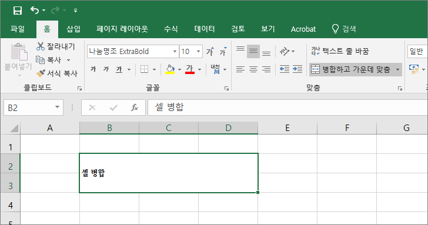Expand the 복사 dropdown arrow

[x=69, y=60]
